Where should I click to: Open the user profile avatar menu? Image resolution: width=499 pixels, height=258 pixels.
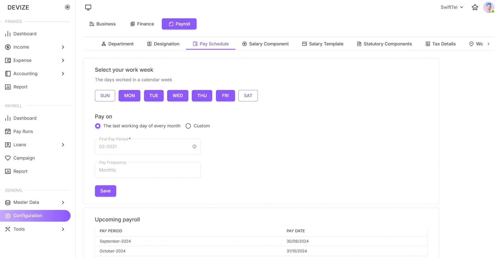pyautogui.click(x=489, y=7)
